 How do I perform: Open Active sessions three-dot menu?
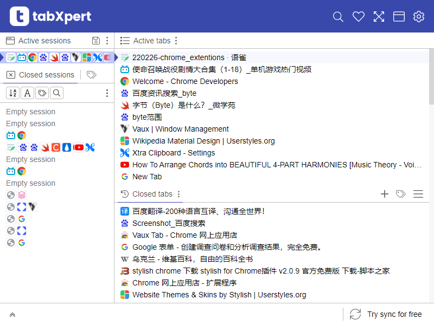point(107,41)
